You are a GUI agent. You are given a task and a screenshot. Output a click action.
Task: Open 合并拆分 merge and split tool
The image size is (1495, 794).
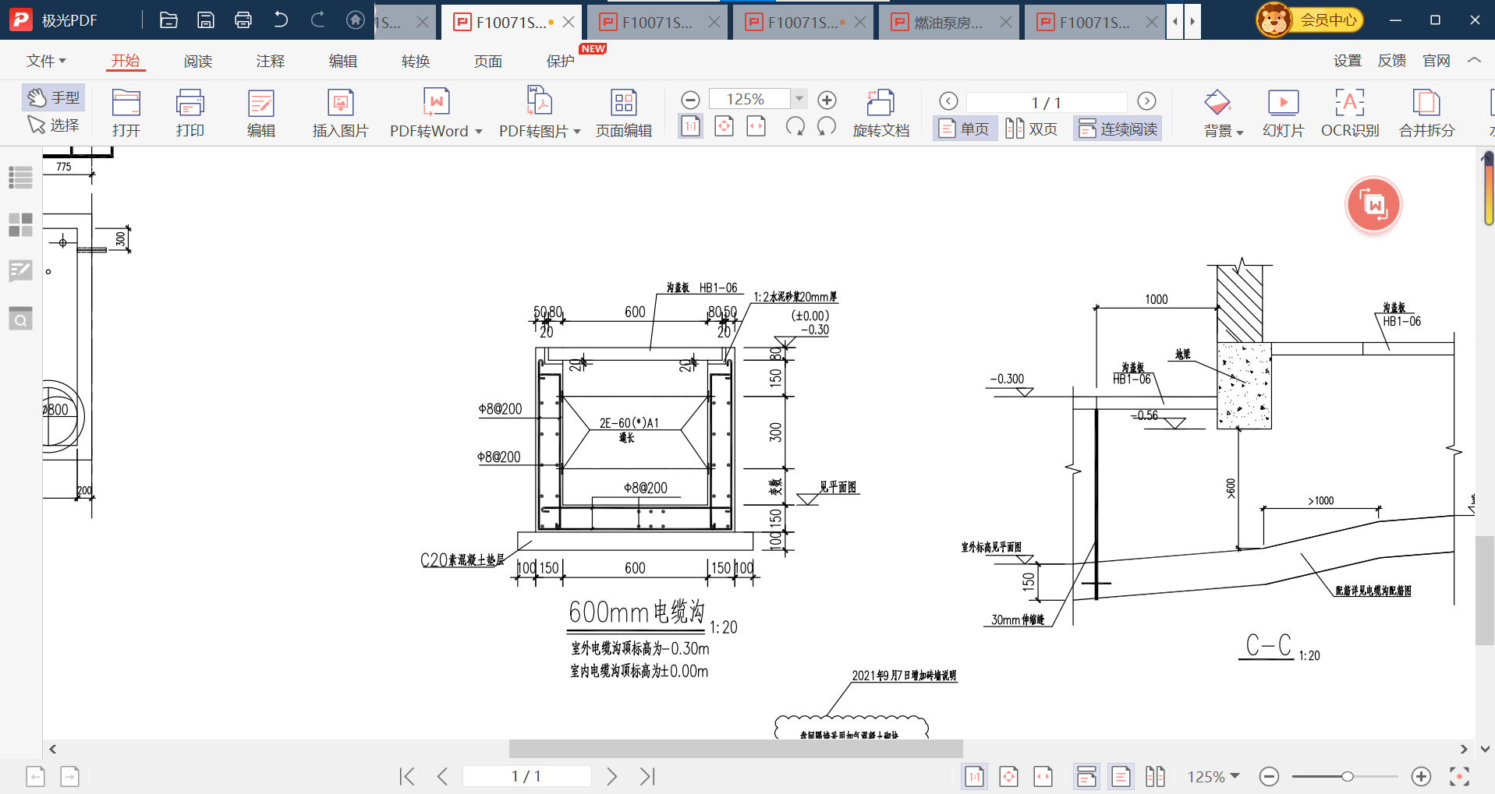(x=1427, y=114)
